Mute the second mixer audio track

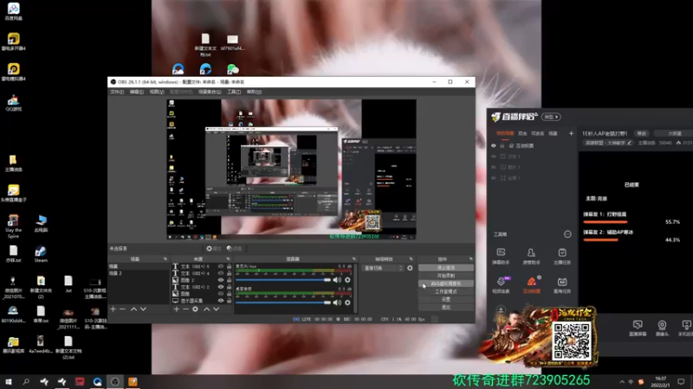(337, 302)
